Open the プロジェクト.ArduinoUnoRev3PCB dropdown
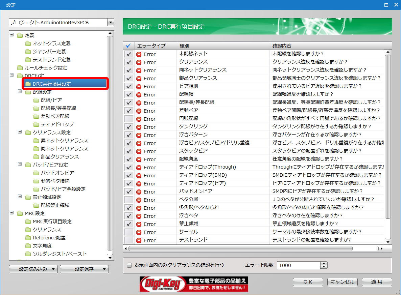Viewport: 401px width, 295px height. (x=110, y=23)
